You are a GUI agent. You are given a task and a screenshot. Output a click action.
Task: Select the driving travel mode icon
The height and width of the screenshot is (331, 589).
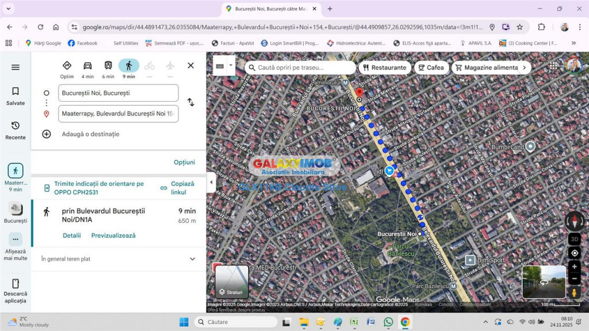tap(87, 66)
